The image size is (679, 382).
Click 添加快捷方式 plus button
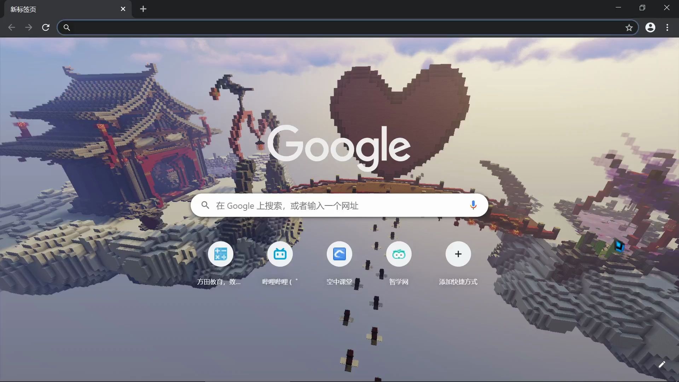tap(458, 254)
